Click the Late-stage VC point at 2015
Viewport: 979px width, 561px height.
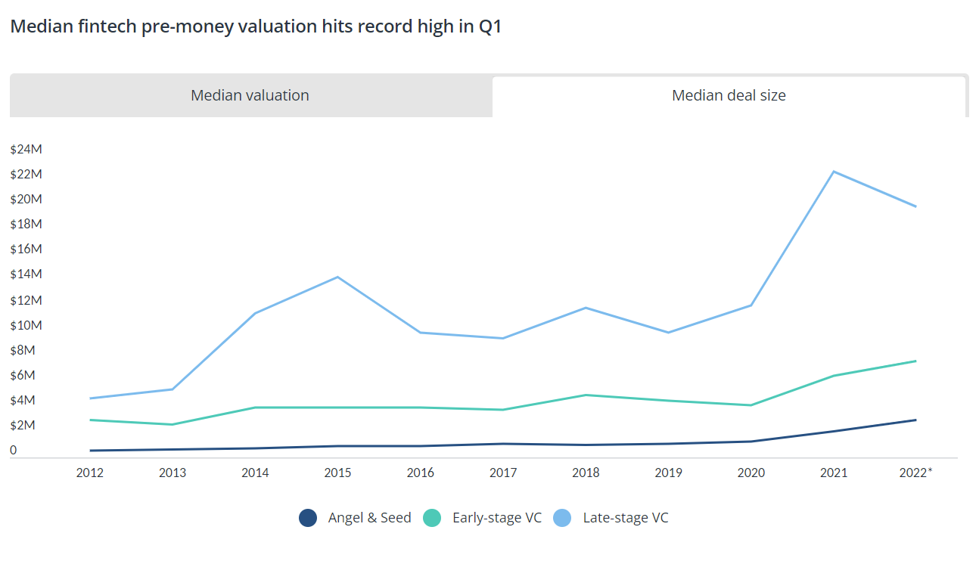click(337, 277)
